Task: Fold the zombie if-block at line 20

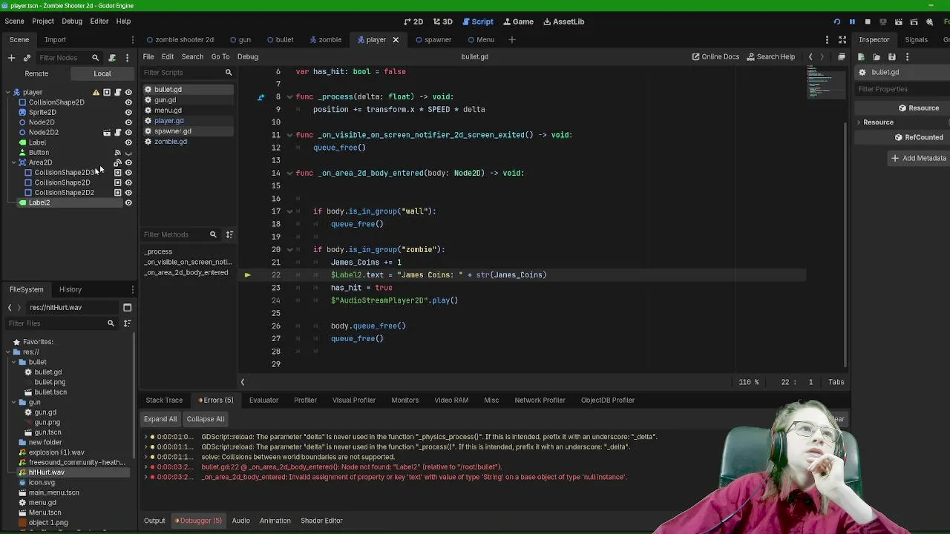Action: [x=289, y=250]
